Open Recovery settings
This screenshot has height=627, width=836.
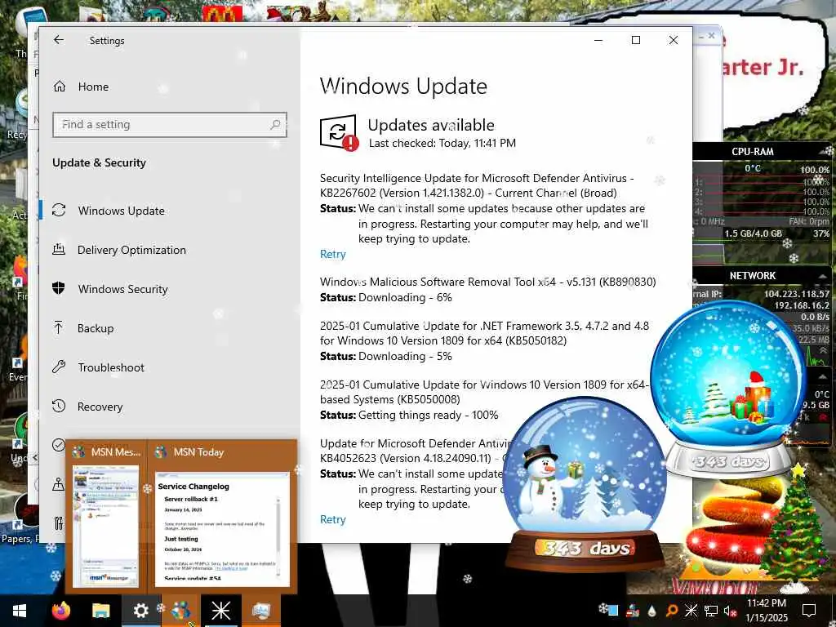point(100,407)
